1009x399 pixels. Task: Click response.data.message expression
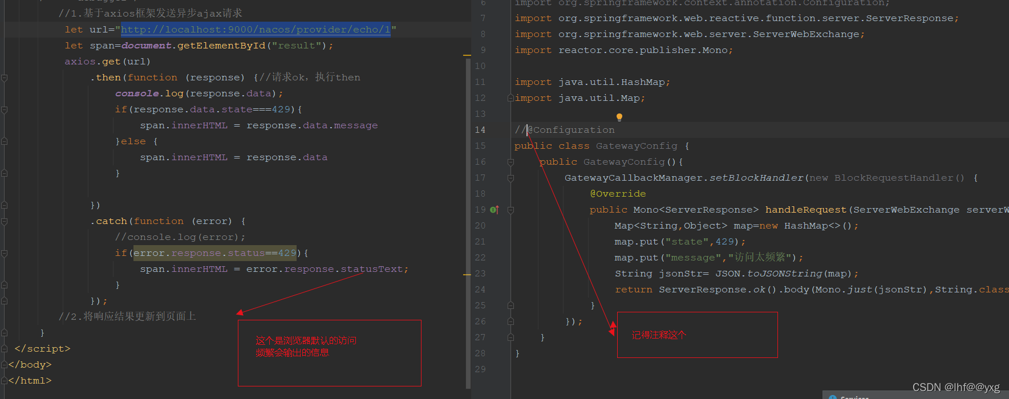click(312, 125)
